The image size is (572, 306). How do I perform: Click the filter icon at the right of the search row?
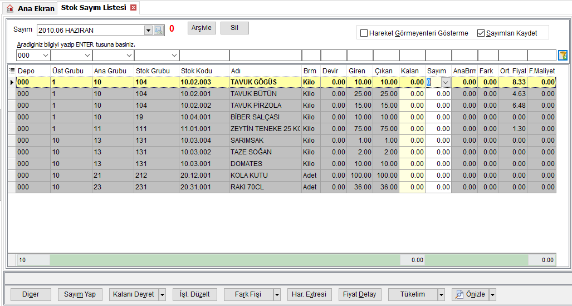pos(563,56)
